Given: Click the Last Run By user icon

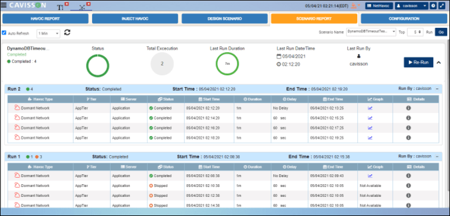Looking at the screenshot, I should pos(358,56).
